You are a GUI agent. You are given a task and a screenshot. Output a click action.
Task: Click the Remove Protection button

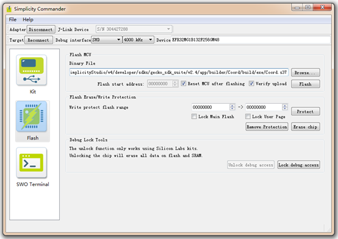pyautogui.click(x=267, y=127)
